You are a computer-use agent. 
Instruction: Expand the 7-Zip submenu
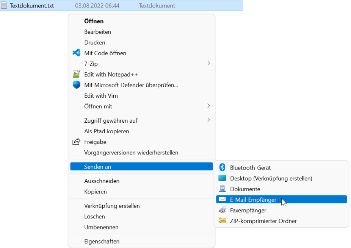(x=208, y=64)
